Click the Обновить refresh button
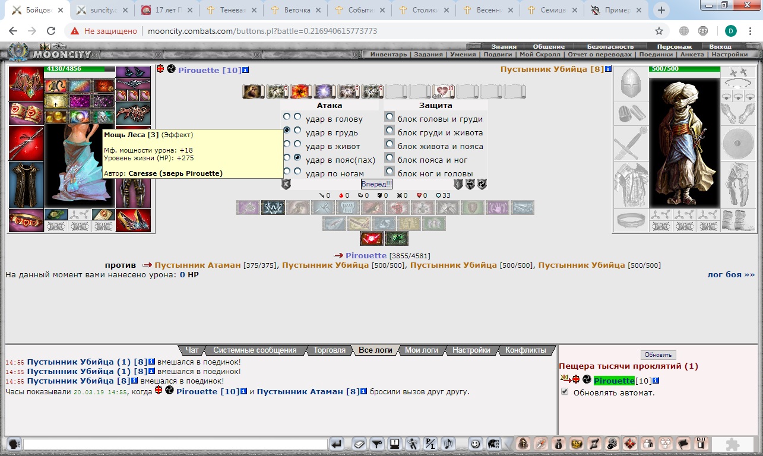This screenshot has height=456, width=763. pos(658,355)
